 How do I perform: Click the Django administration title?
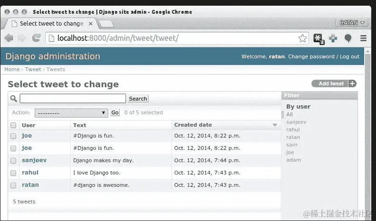(x=53, y=56)
